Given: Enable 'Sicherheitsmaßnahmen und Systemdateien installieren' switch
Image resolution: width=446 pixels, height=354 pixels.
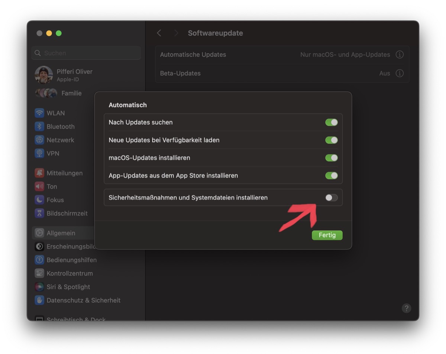Looking at the screenshot, I should pos(331,198).
